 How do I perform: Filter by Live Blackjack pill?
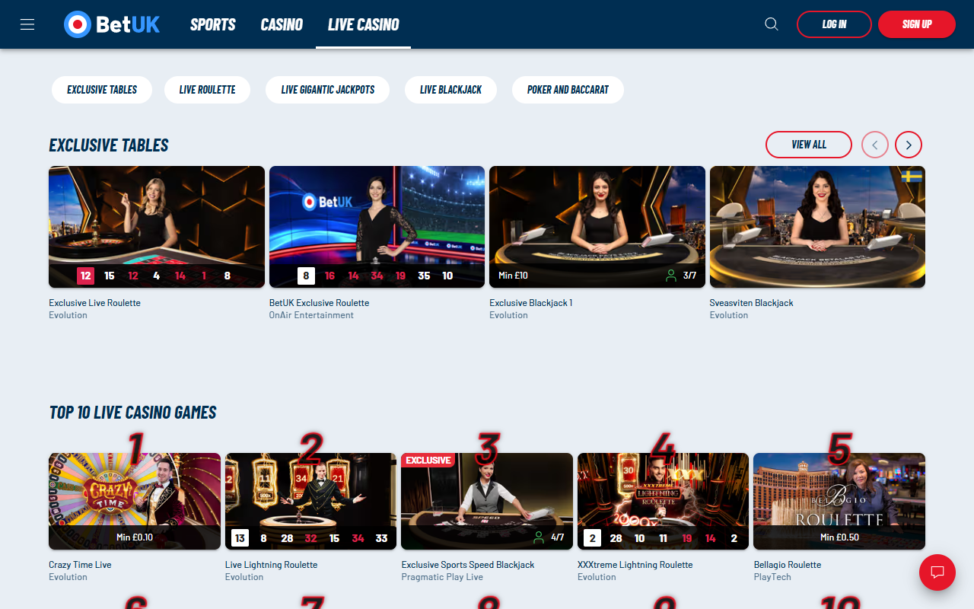[x=450, y=90]
